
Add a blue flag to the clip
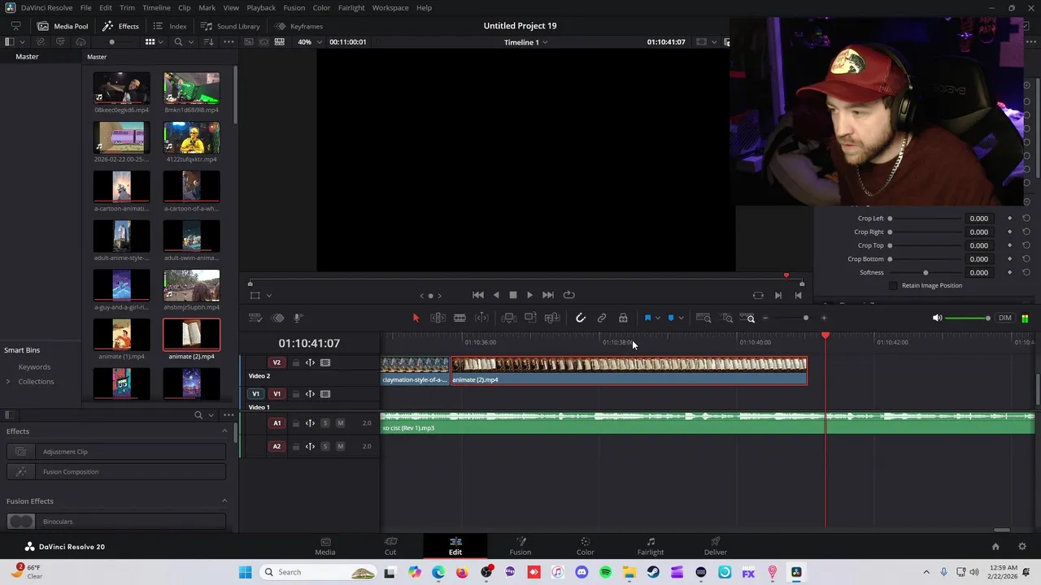648,318
